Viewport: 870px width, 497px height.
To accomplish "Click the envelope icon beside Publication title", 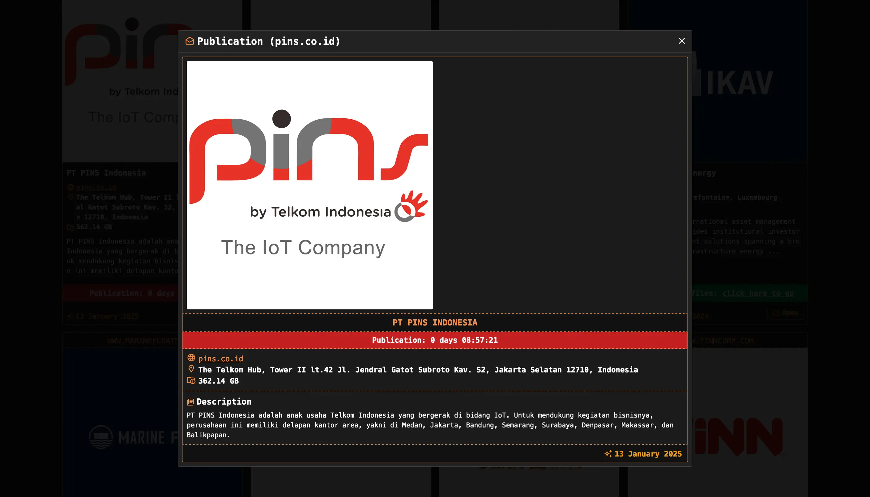I will click(190, 41).
